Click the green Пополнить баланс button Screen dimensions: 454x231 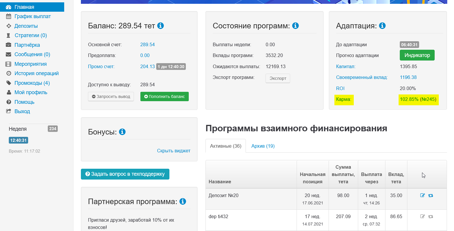pos(164,96)
